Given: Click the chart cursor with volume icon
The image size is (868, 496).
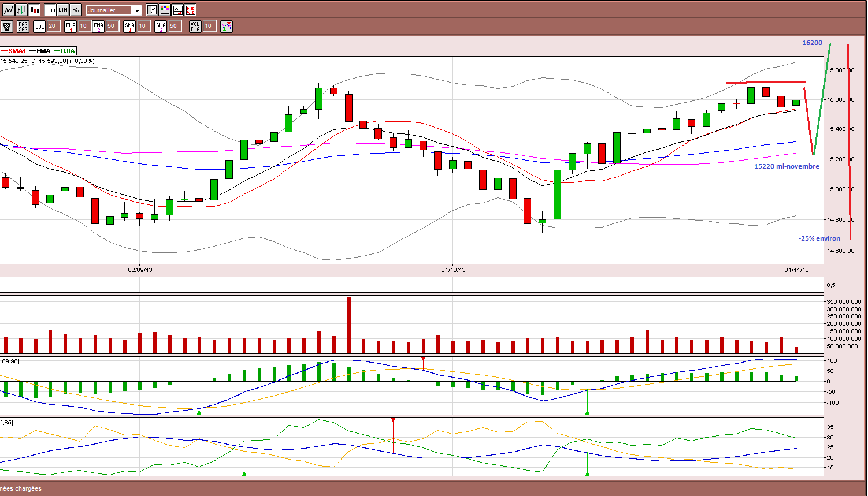Looking at the screenshot, I should (x=152, y=10).
